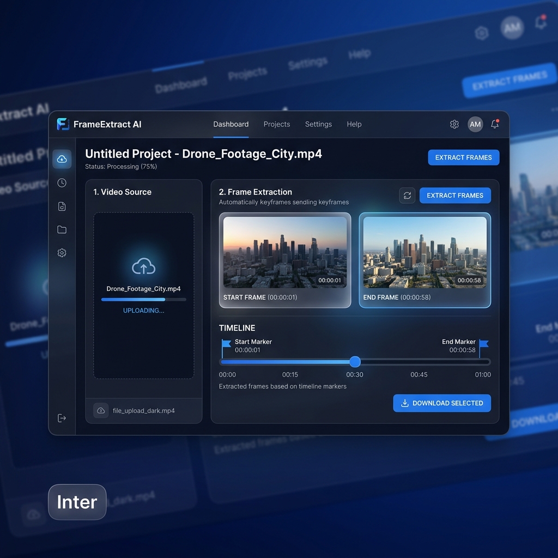Click the project title Untitled Project - Drone_Footage_City.mp4

click(x=204, y=154)
